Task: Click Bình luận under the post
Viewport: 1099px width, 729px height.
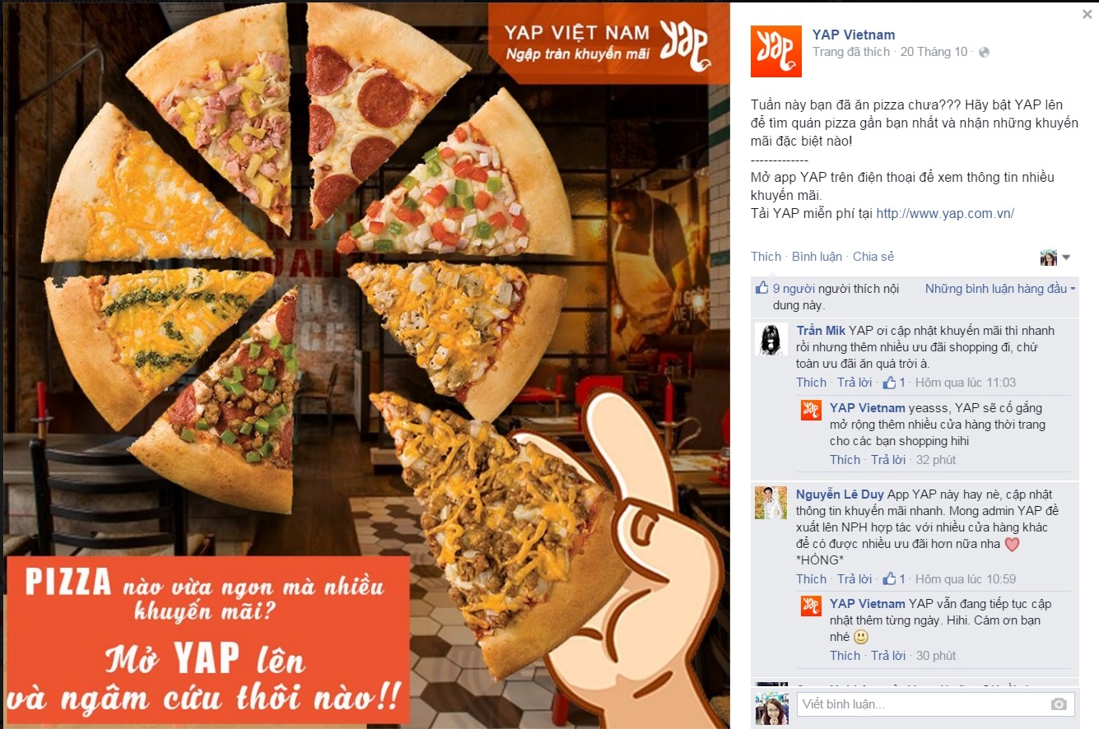Action: tap(817, 257)
